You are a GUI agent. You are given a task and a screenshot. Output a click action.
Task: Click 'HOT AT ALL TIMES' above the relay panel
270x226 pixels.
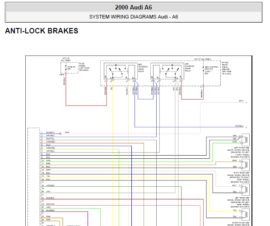(202, 59)
